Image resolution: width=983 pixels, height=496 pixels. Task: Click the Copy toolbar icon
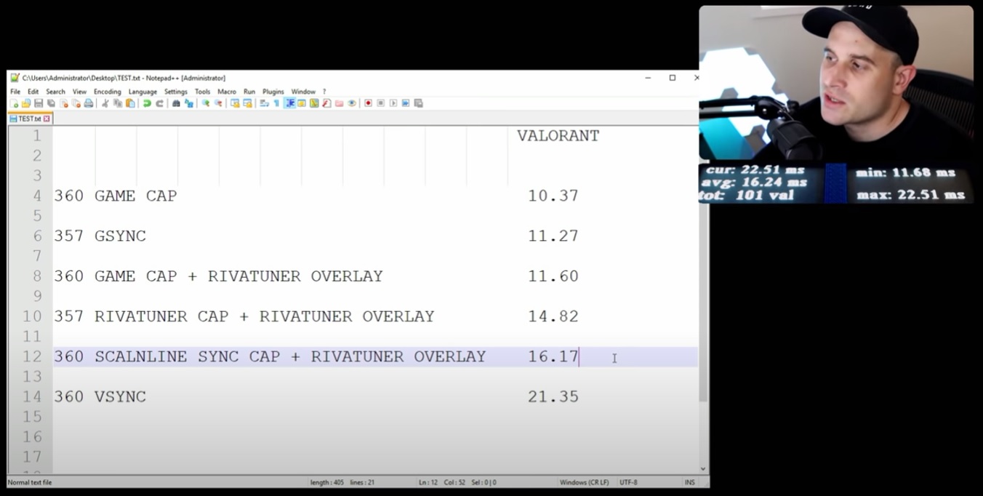click(x=118, y=103)
